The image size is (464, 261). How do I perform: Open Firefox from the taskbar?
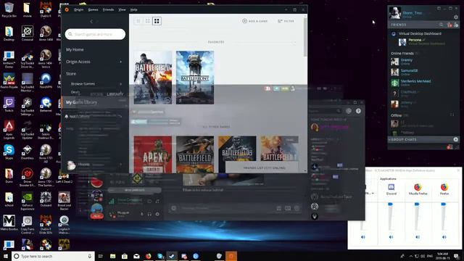(148, 256)
